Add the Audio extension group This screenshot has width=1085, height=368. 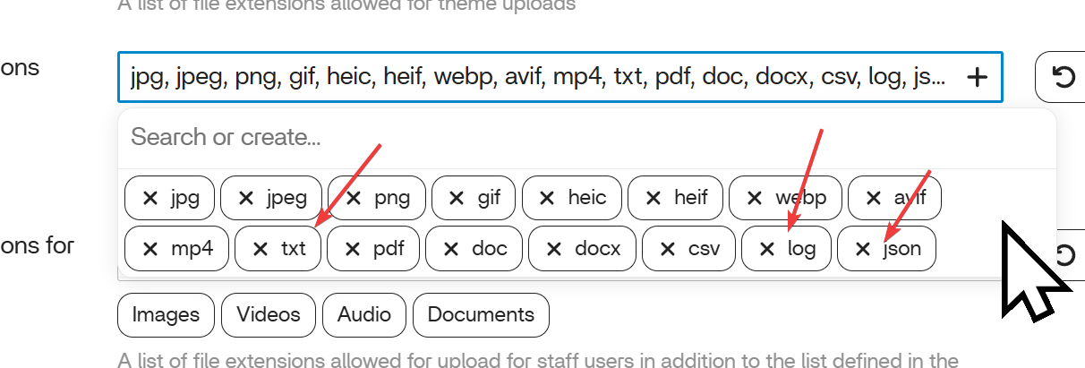coord(364,315)
